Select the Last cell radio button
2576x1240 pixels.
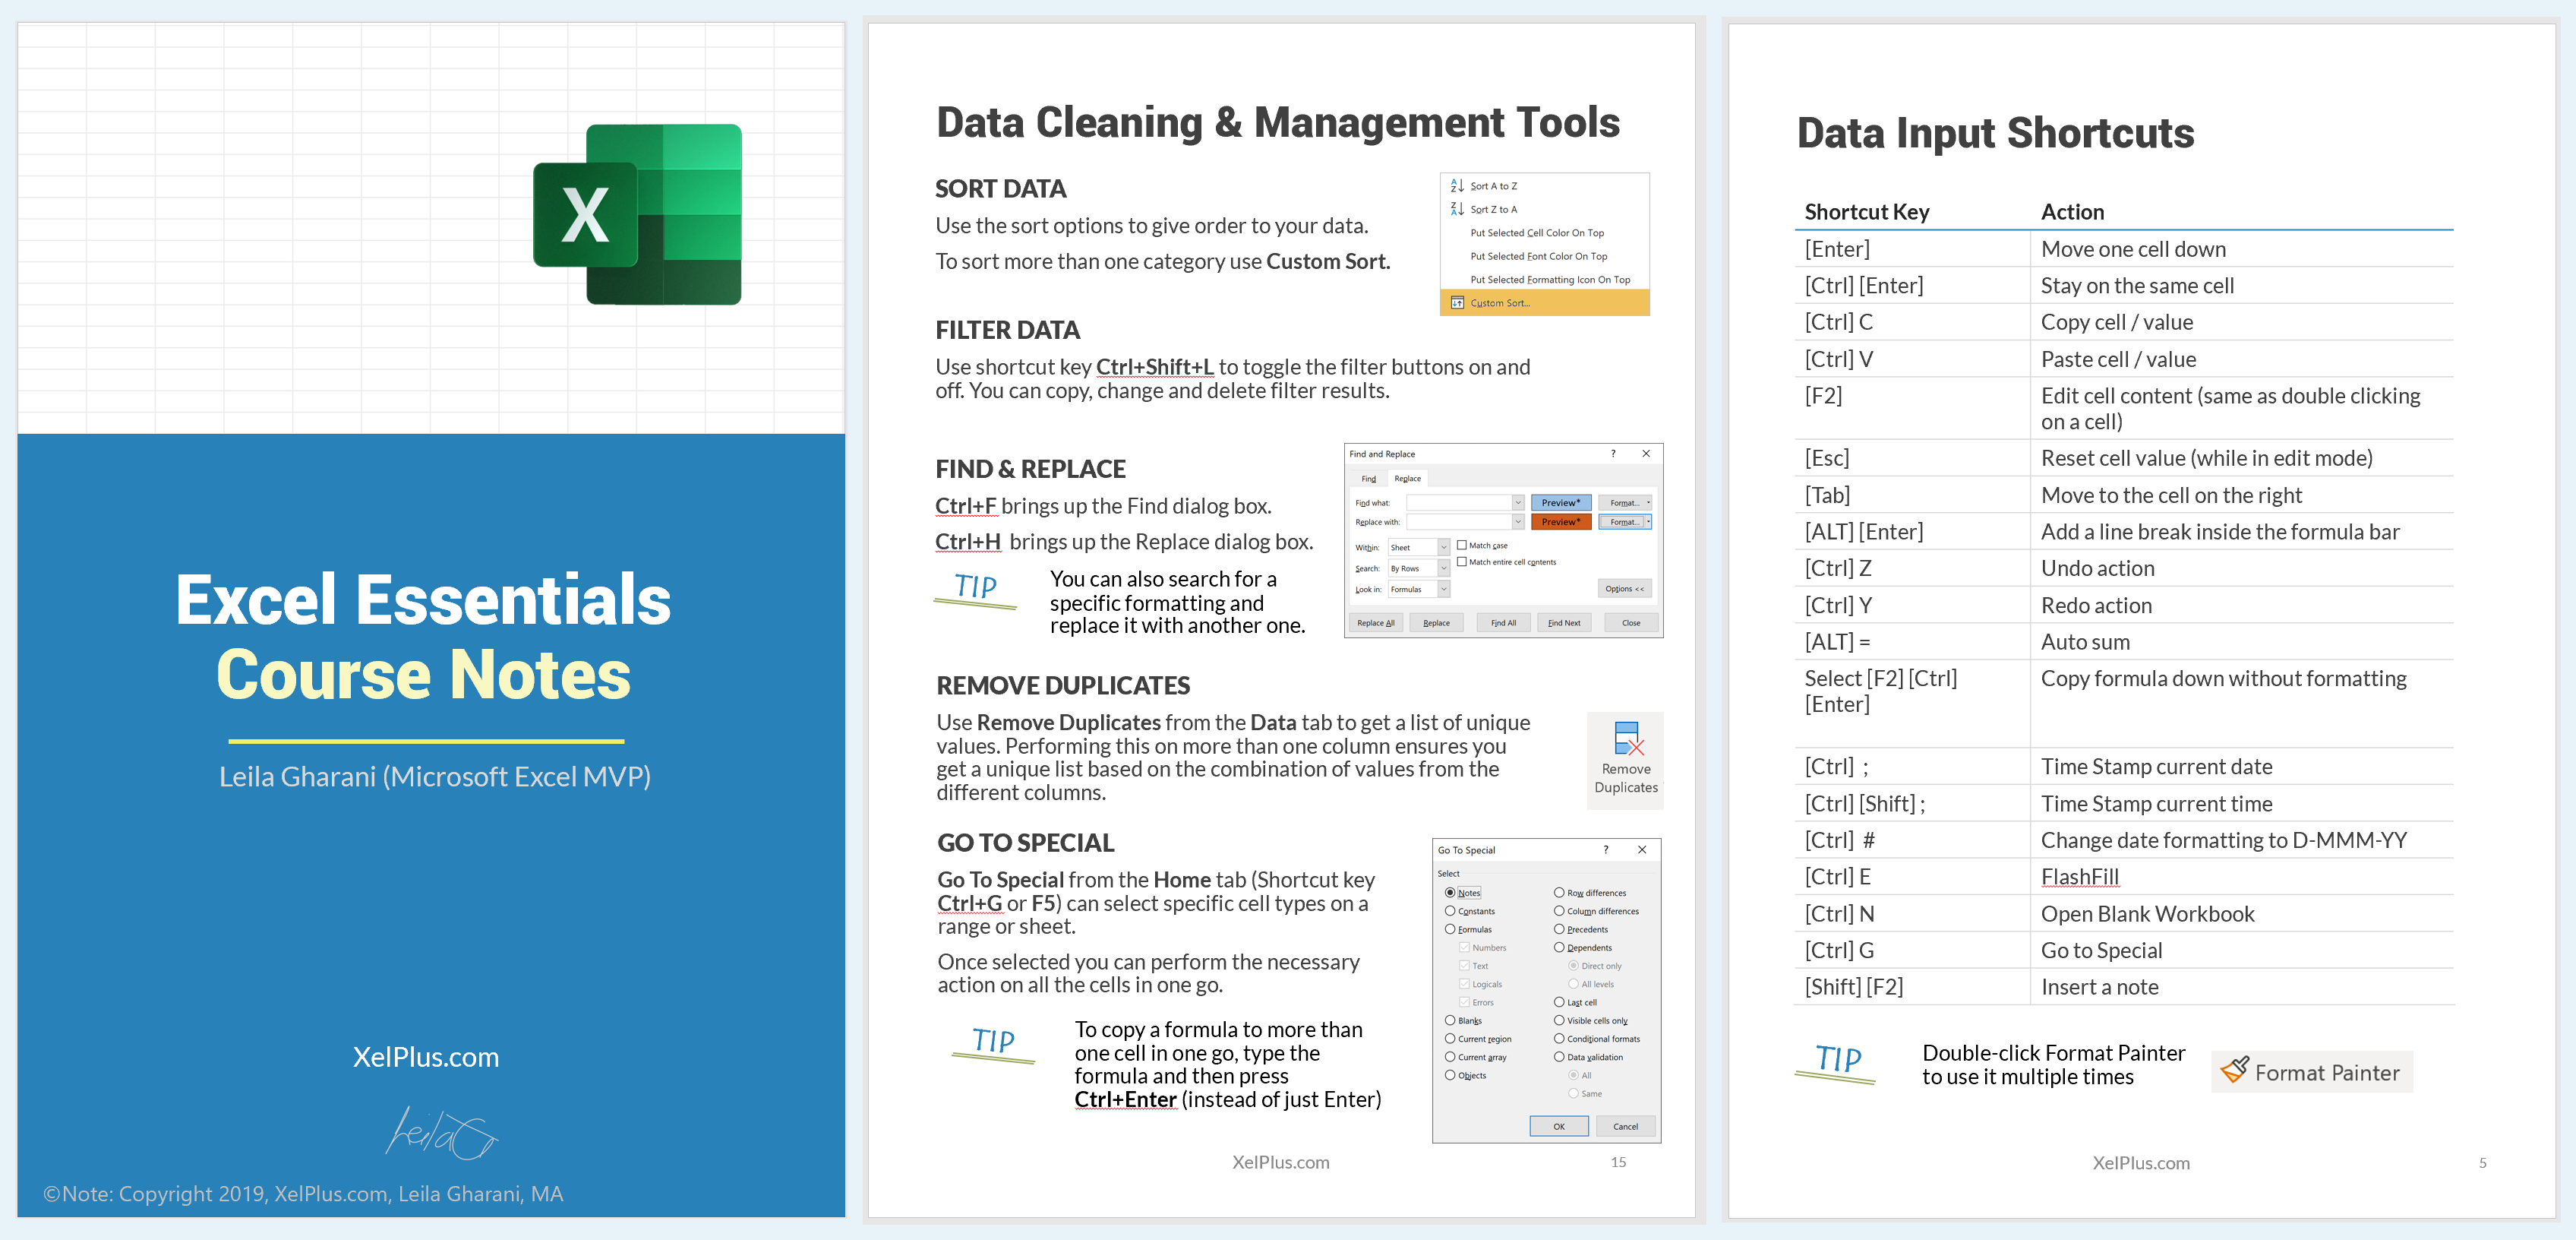1559,1002
